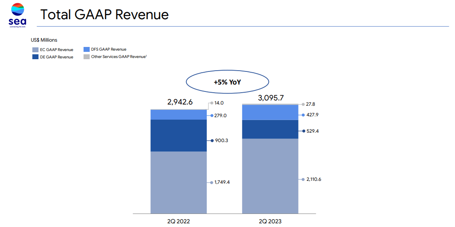Select the 2Q 2022 DFS revenue bar segment

click(179, 115)
